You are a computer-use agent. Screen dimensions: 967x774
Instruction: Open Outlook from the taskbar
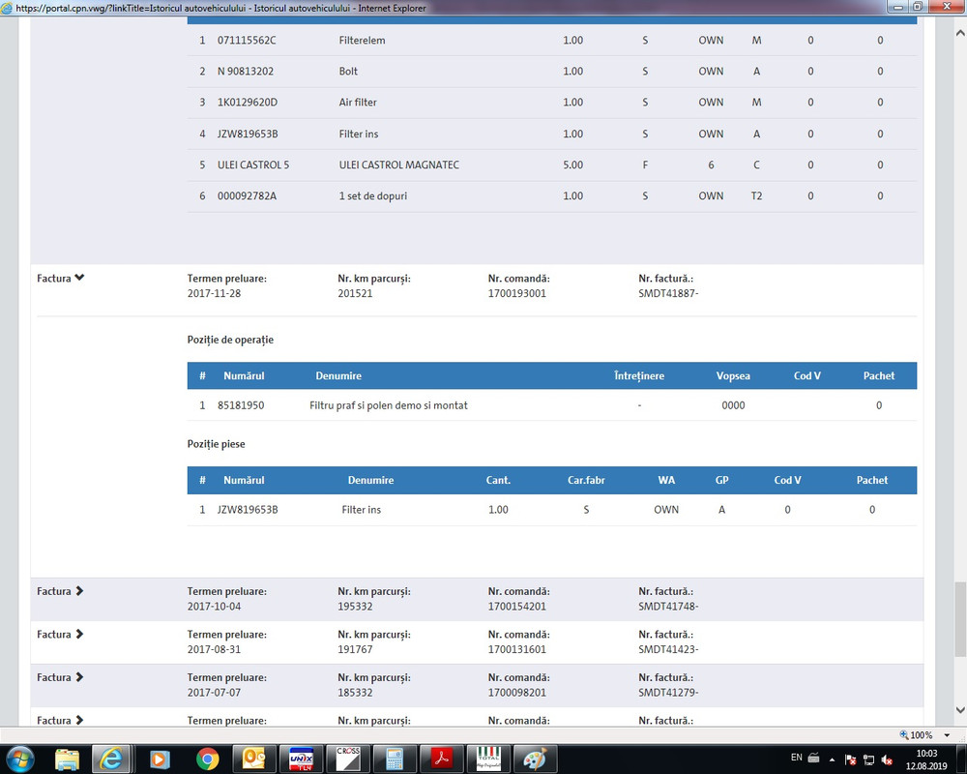pos(254,759)
